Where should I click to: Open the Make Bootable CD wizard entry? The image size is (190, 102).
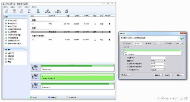coord(12,41)
